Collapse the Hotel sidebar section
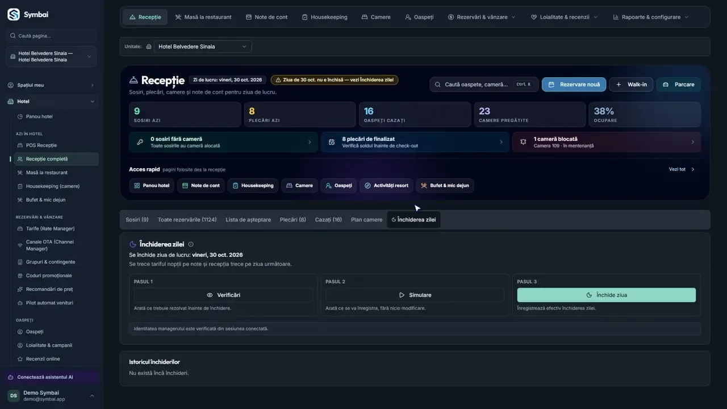 (x=51, y=102)
